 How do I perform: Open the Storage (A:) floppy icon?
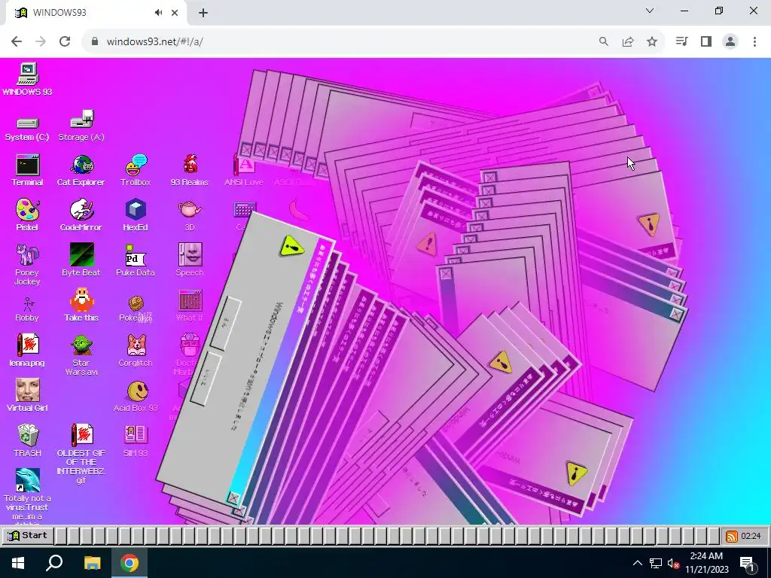[81, 120]
